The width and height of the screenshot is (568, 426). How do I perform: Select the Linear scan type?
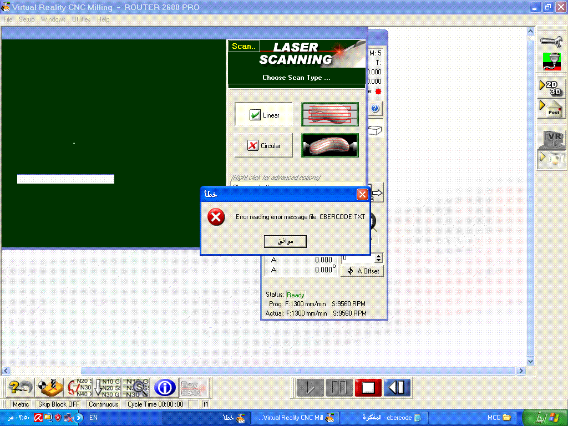tap(263, 114)
